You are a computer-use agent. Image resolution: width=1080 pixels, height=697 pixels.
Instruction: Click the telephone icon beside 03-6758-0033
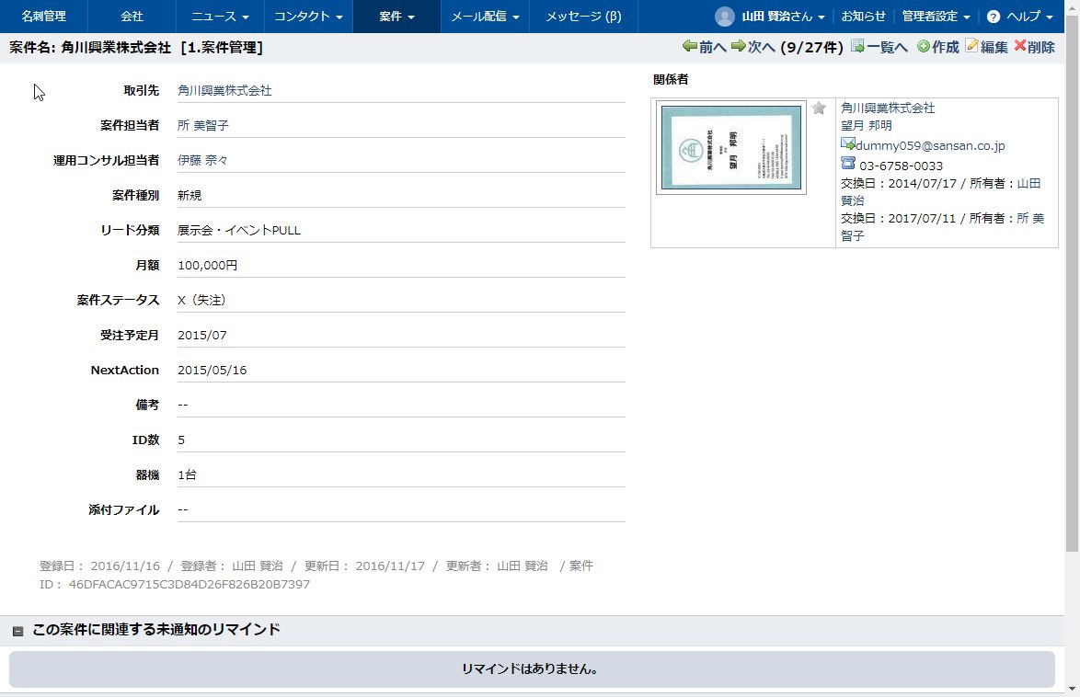coord(848,164)
